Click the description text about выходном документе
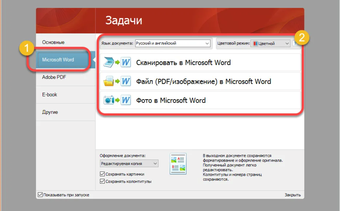Screen dimensions: 340x211 click(x=243, y=168)
